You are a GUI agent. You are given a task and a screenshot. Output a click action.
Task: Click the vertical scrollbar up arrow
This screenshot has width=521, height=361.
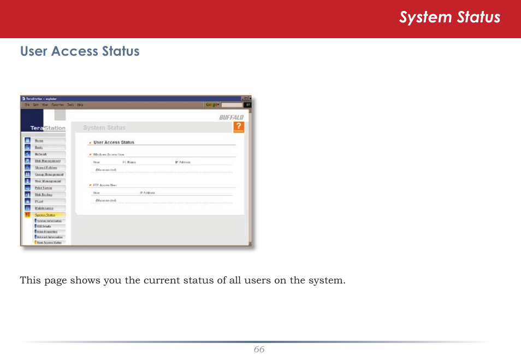click(x=250, y=111)
